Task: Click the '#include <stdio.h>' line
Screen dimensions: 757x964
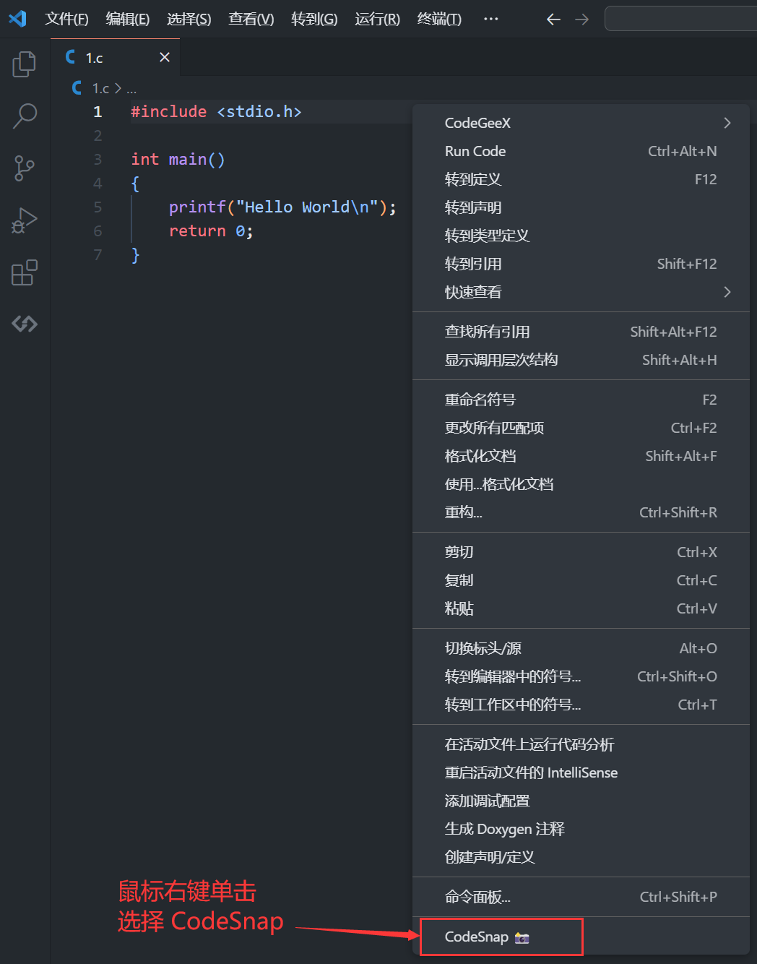Action: pos(216,112)
